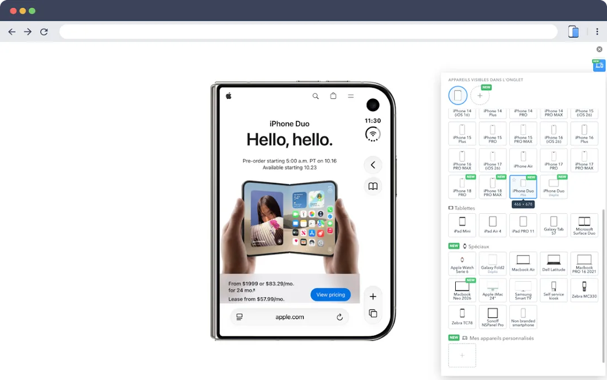Choose the Macbook Neo 2026 device
The width and height of the screenshot is (607, 380).
click(462, 290)
